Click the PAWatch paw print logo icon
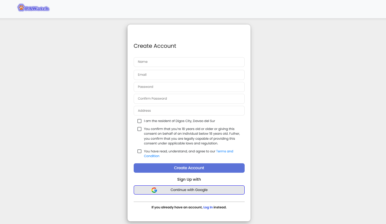The image size is (386, 224). click(21, 8)
